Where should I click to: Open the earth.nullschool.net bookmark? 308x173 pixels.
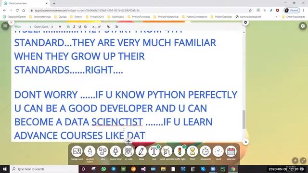(x=248, y=17)
